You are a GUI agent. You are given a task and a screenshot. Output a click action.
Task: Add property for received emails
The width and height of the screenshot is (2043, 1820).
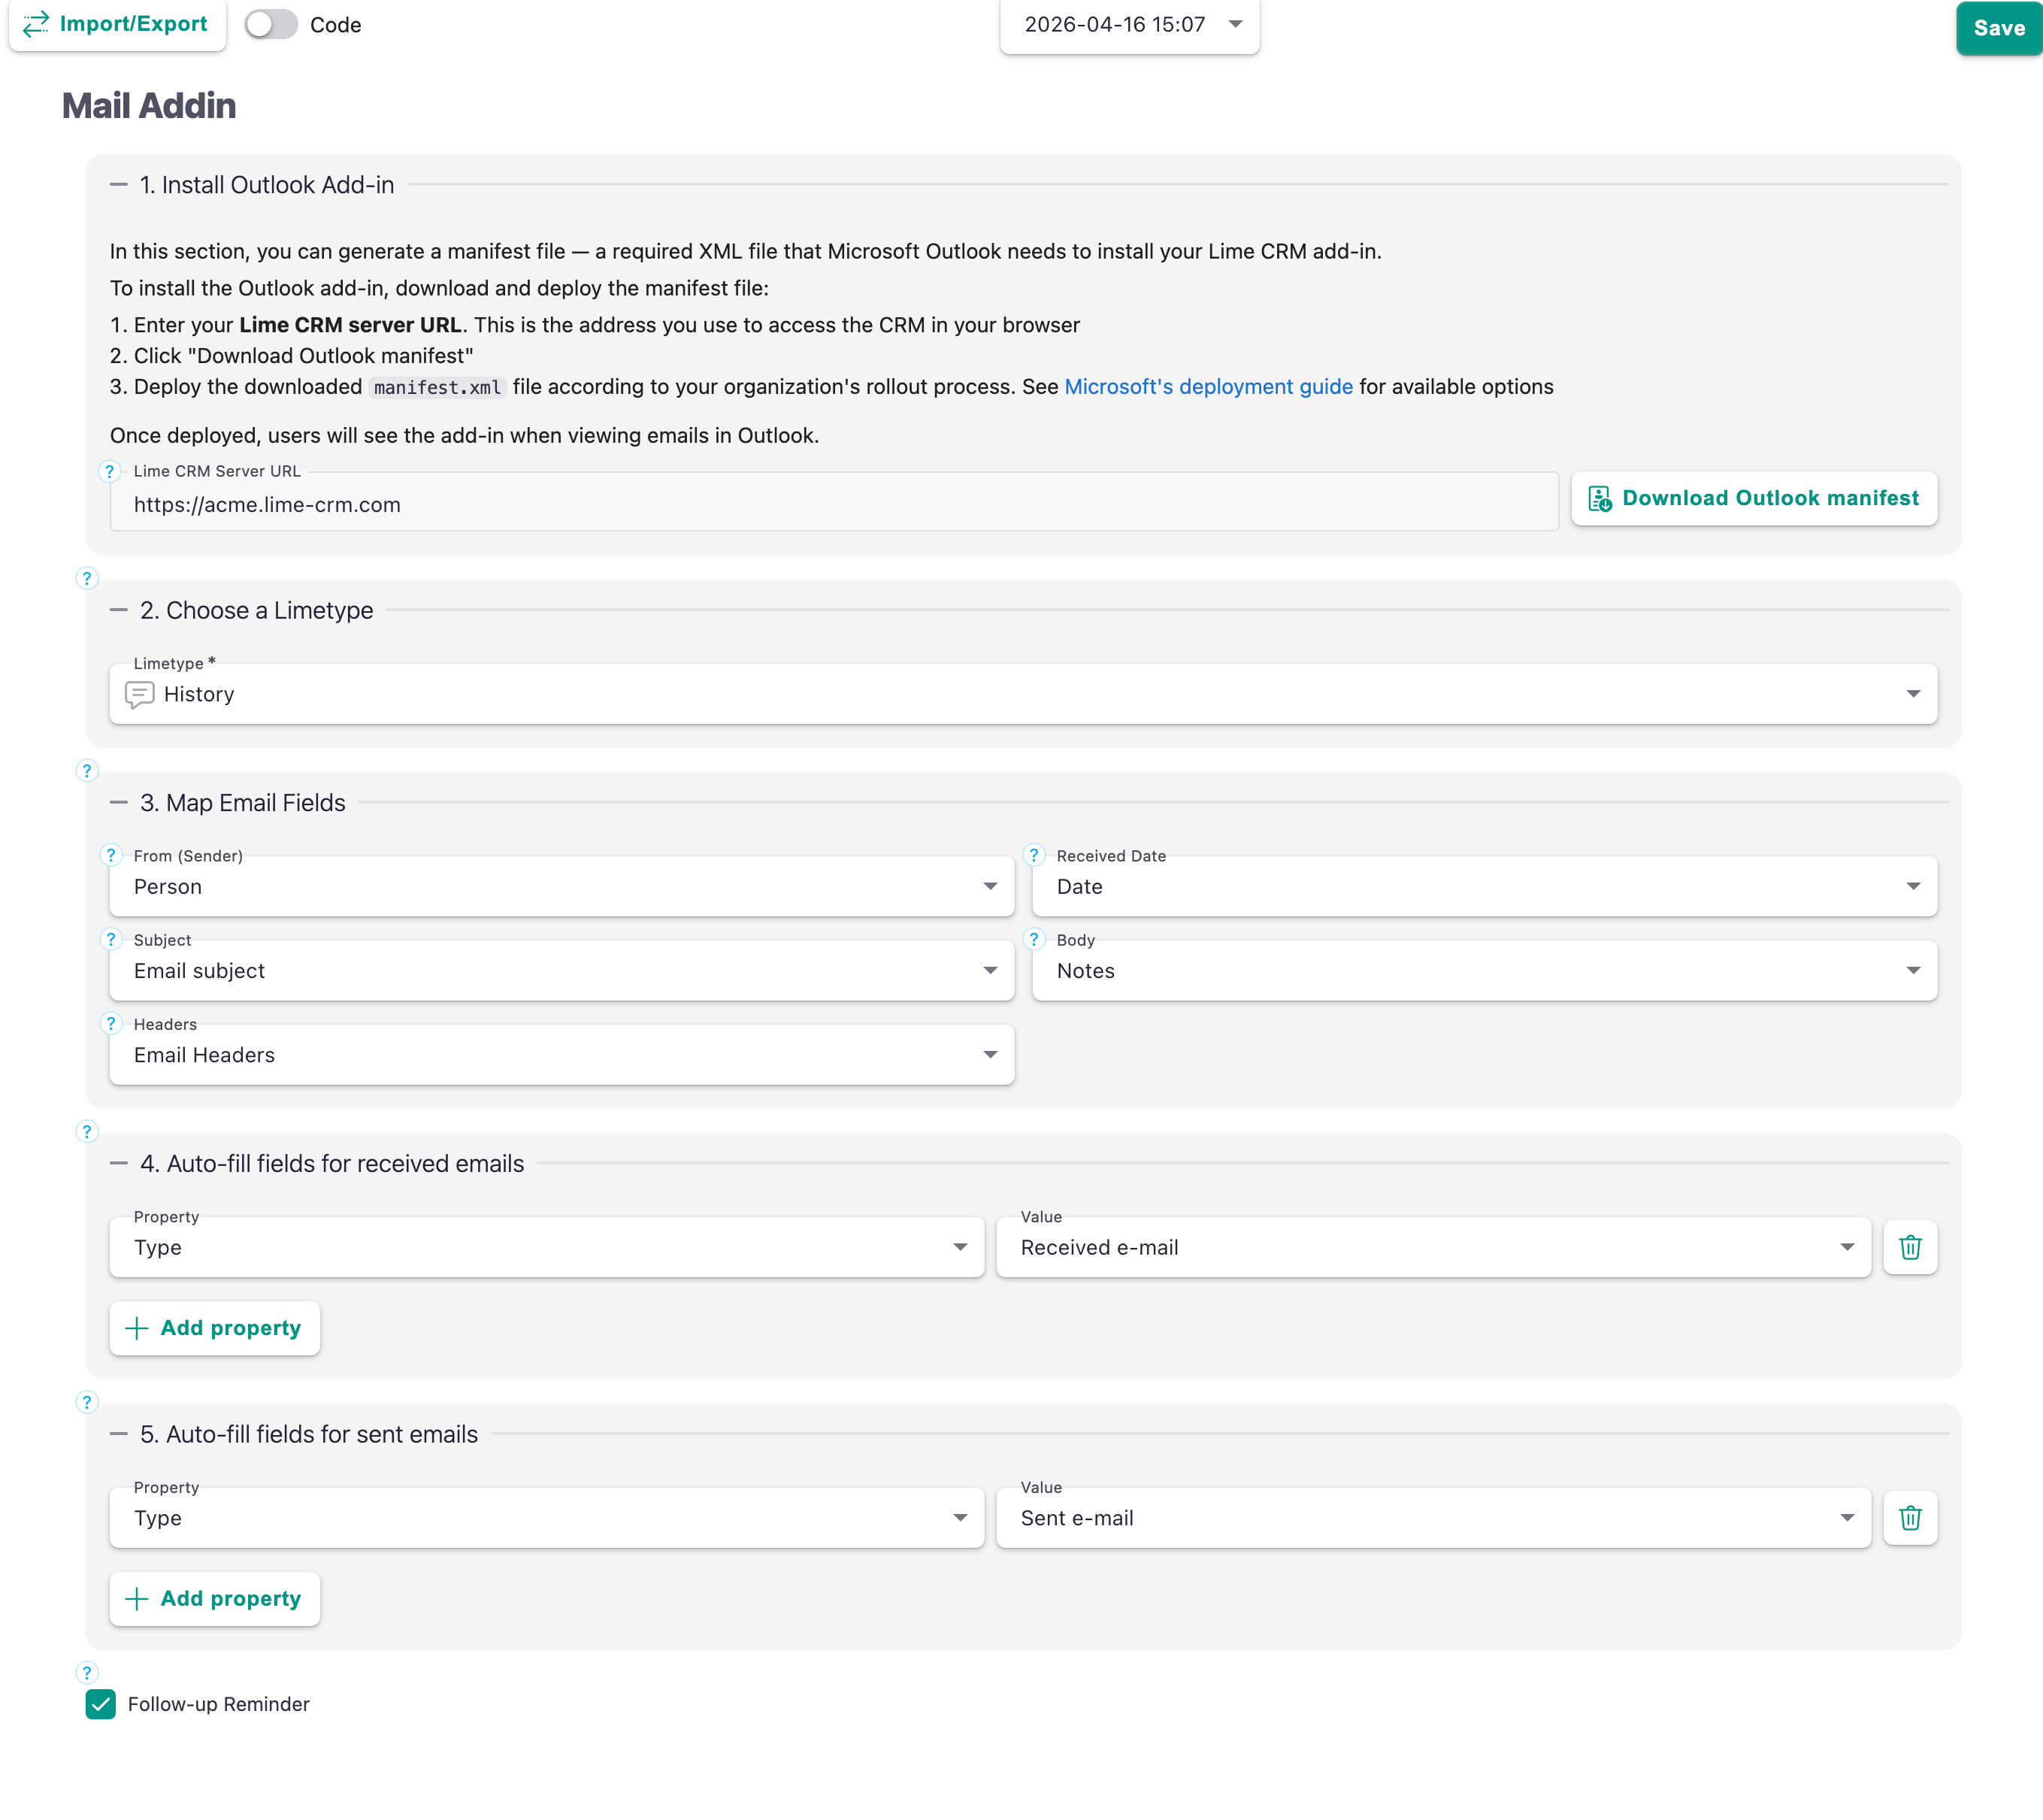215,1328
